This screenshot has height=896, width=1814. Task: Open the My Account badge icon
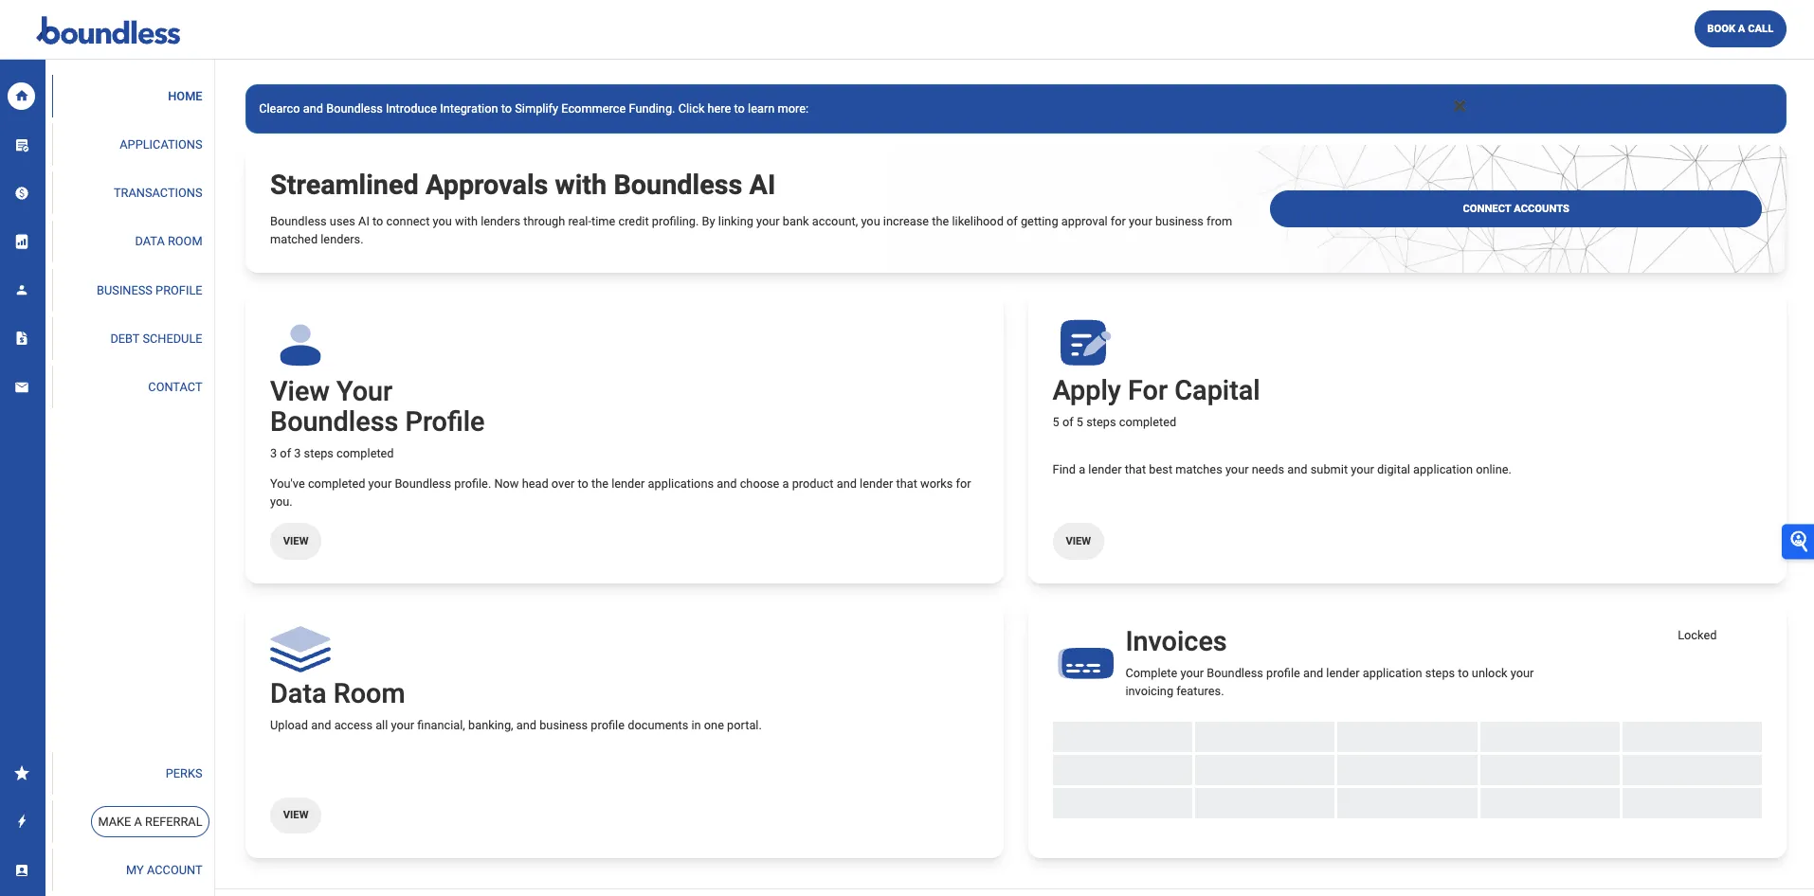22,870
